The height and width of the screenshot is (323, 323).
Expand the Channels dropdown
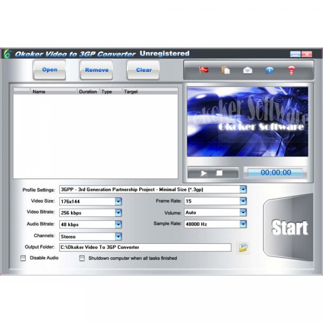click(x=118, y=236)
